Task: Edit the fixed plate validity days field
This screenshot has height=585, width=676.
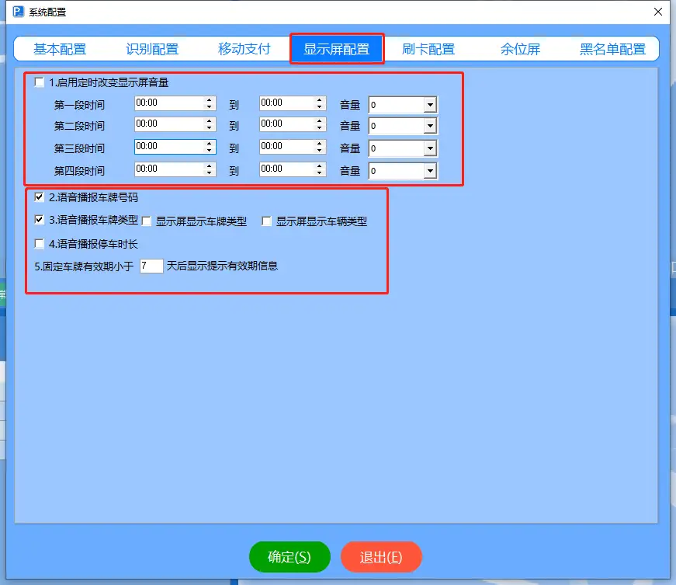Action: pyautogui.click(x=151, y=265)
